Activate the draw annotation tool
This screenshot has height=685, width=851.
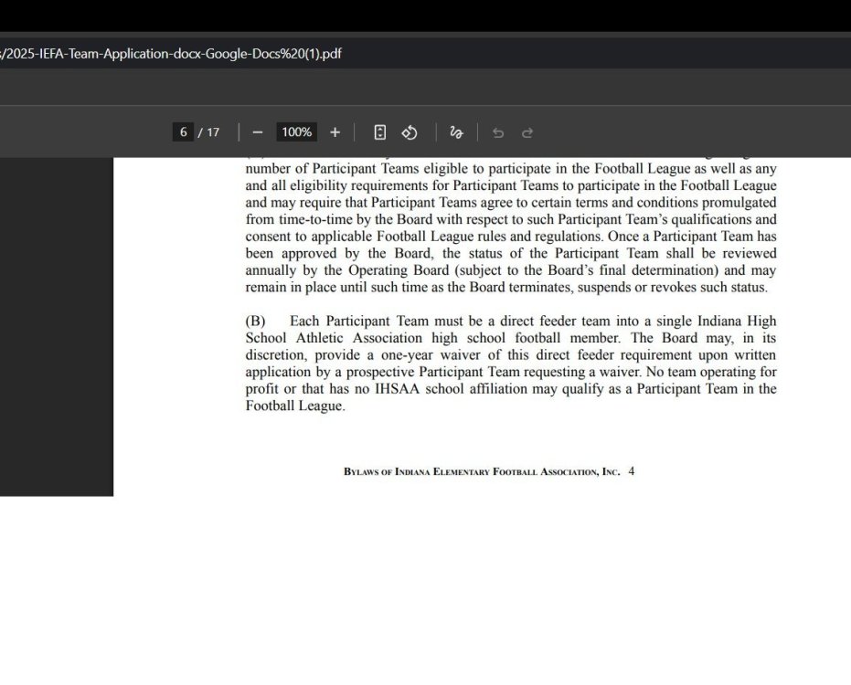[x=456, y=132]
